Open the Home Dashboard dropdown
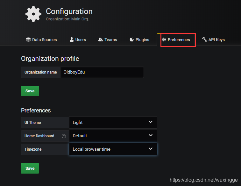This screenshot has height=186, width=241. 113,136
